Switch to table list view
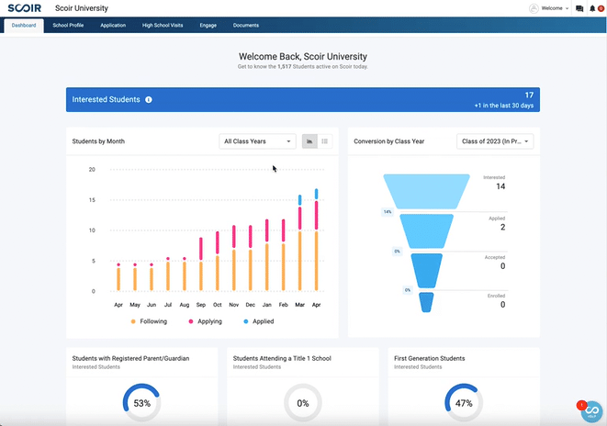 coord(325,141)
